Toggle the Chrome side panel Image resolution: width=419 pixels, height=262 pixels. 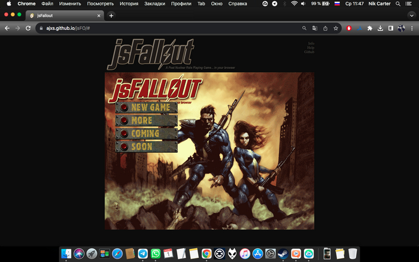(390, 28)
